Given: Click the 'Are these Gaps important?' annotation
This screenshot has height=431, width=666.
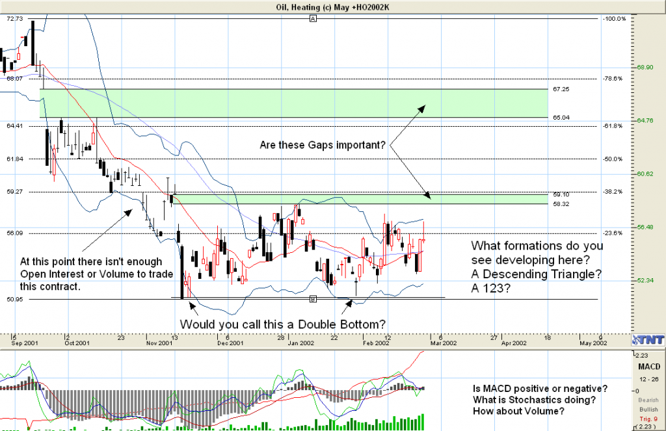Looking at the screenshot, I should coord(321,145).
